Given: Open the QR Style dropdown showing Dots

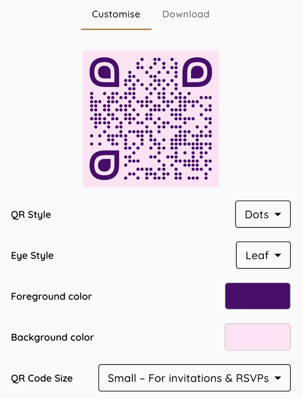Looking at the screenshot, I should click(263, 214).
